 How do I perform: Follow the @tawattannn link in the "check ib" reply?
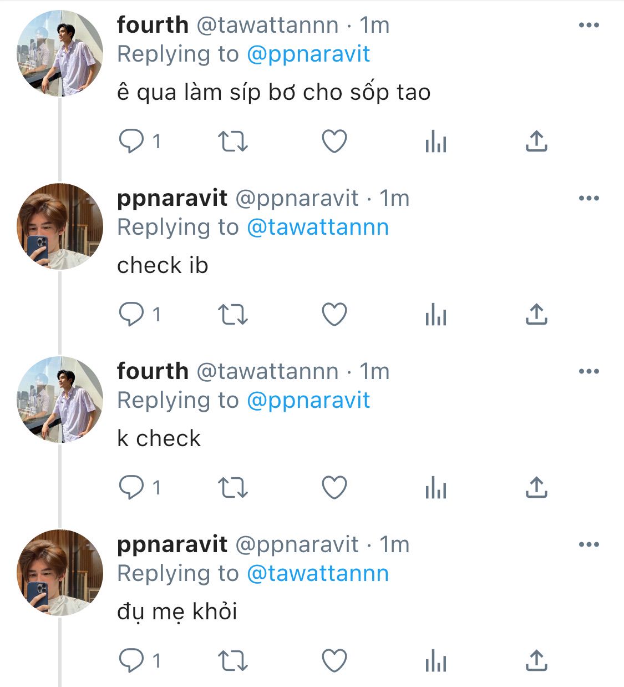tap(317, 228)
